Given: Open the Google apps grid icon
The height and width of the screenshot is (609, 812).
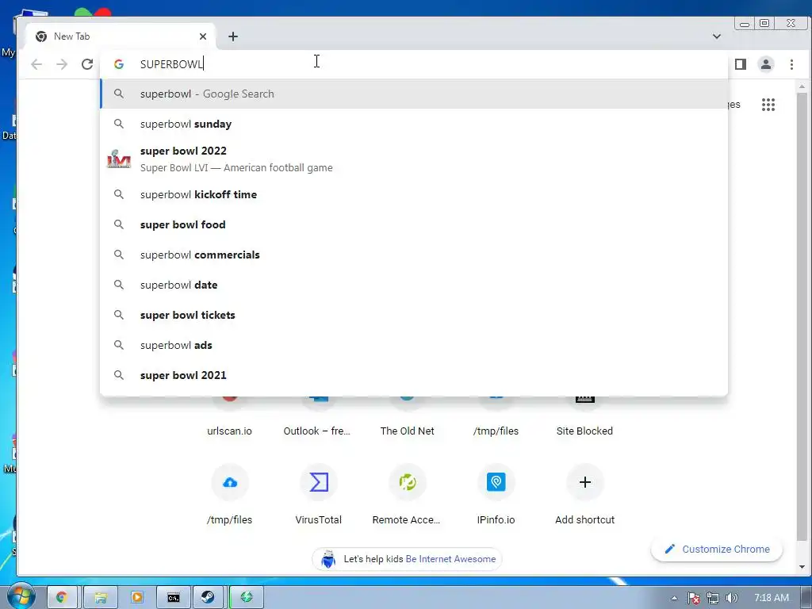Looking at the screenshot, I should [x=768, y=105].
